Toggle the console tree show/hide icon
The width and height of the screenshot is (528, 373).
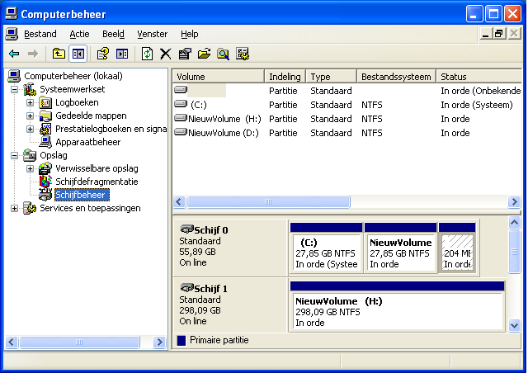[78, 54]
